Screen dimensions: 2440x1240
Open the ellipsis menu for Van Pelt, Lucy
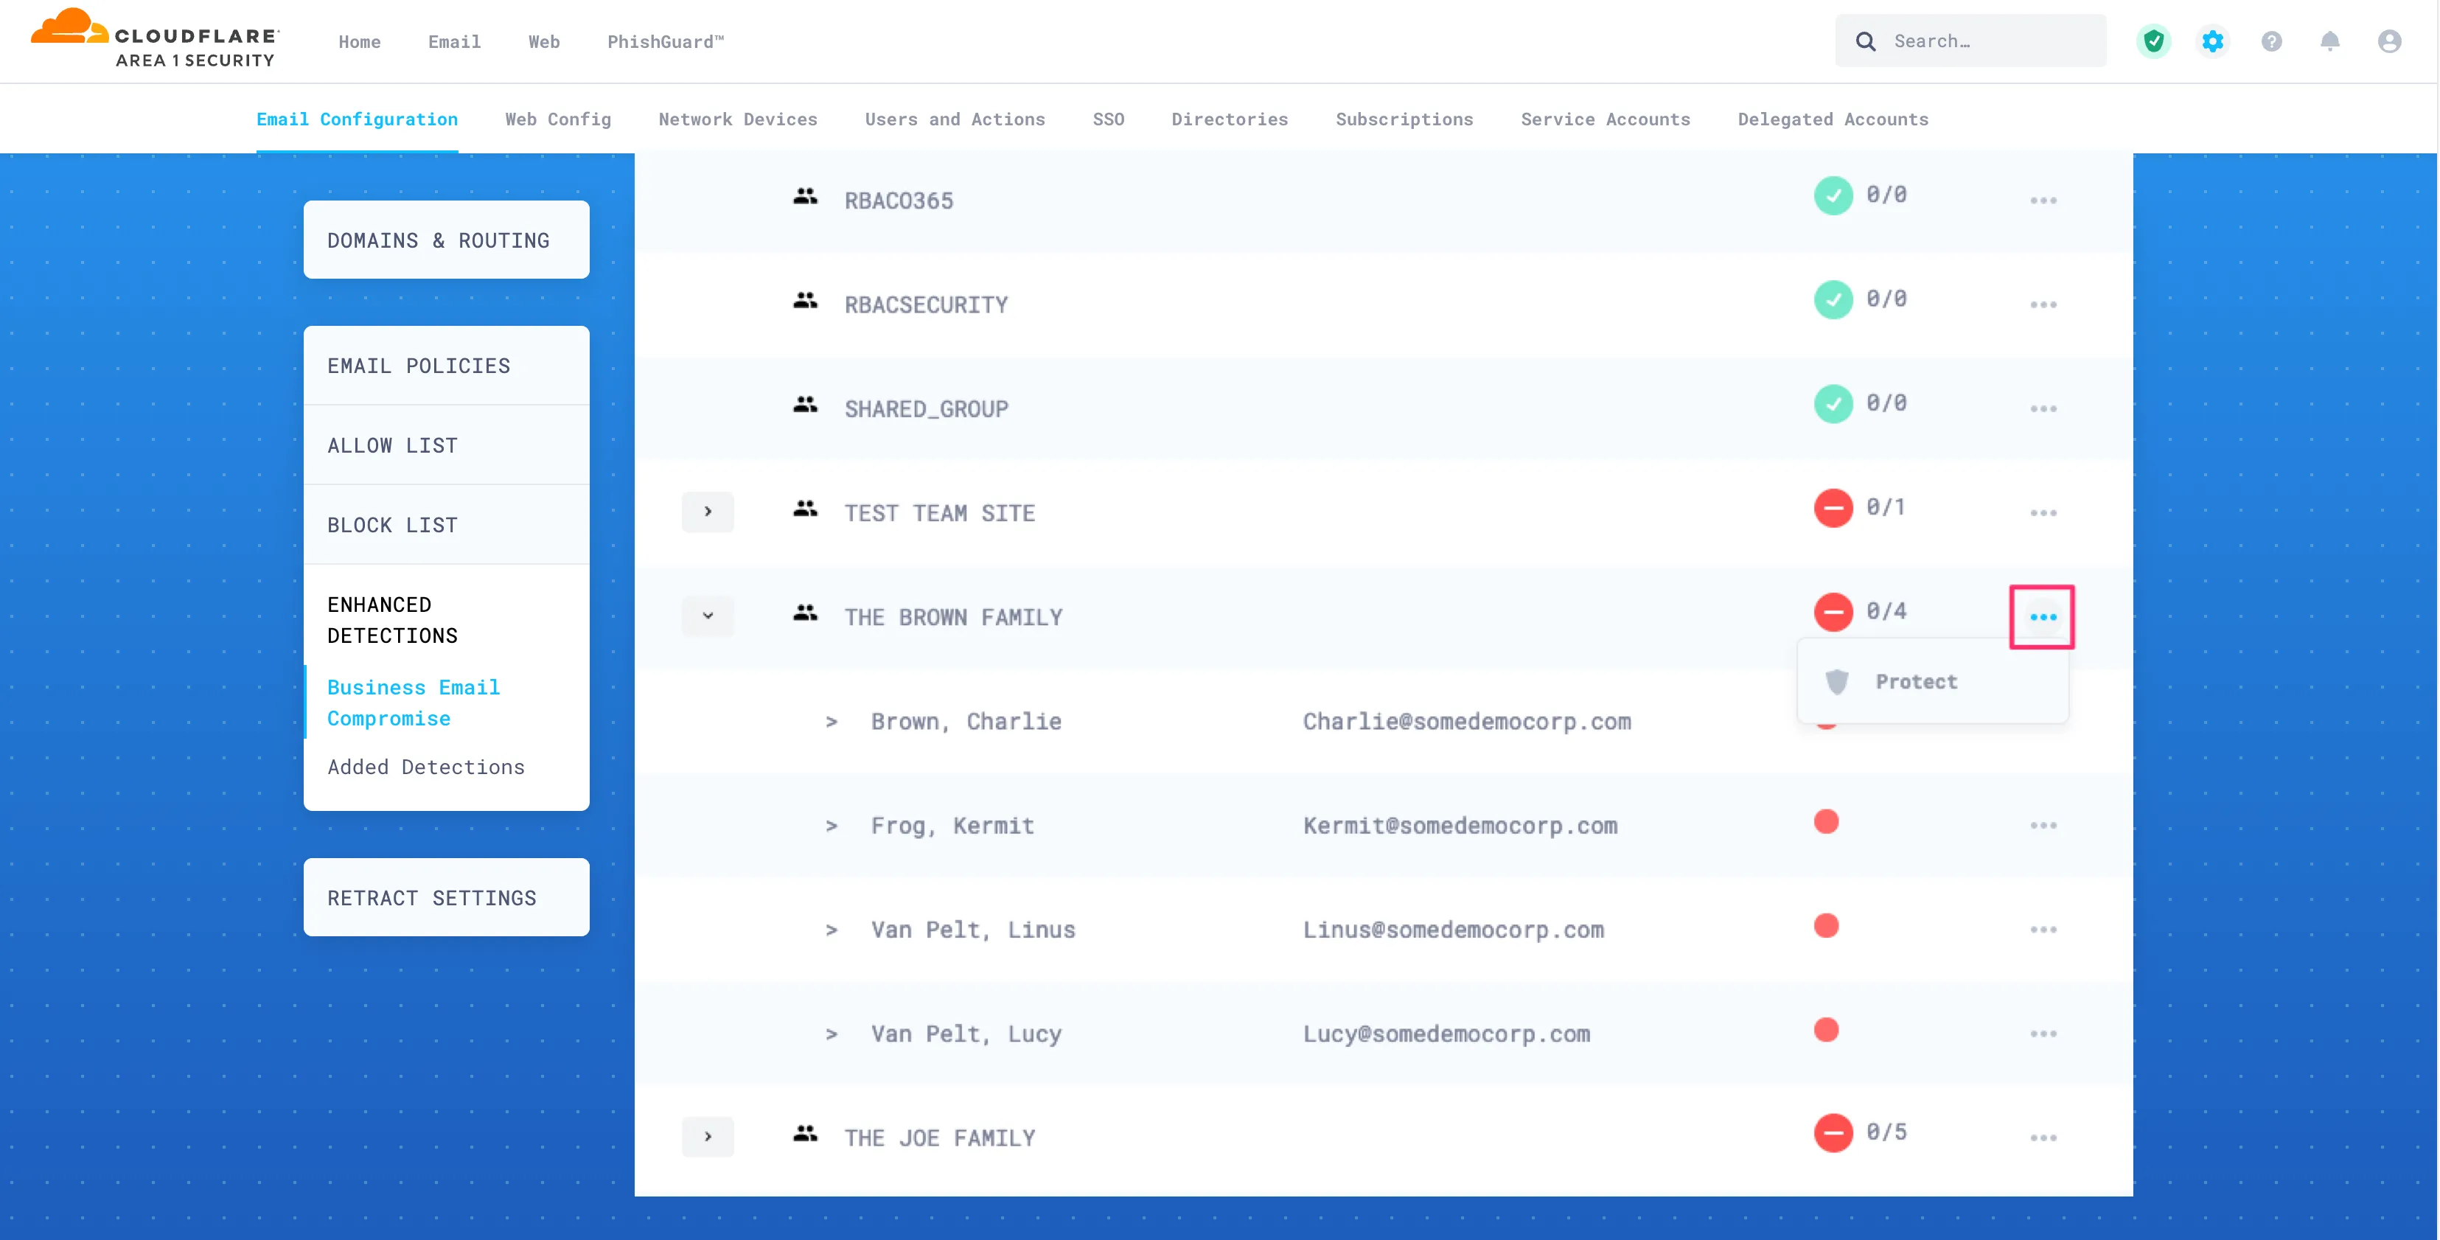(2044, 1034)
